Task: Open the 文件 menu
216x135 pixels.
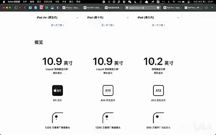Action: pyautogui.click(x=25, y=2)
